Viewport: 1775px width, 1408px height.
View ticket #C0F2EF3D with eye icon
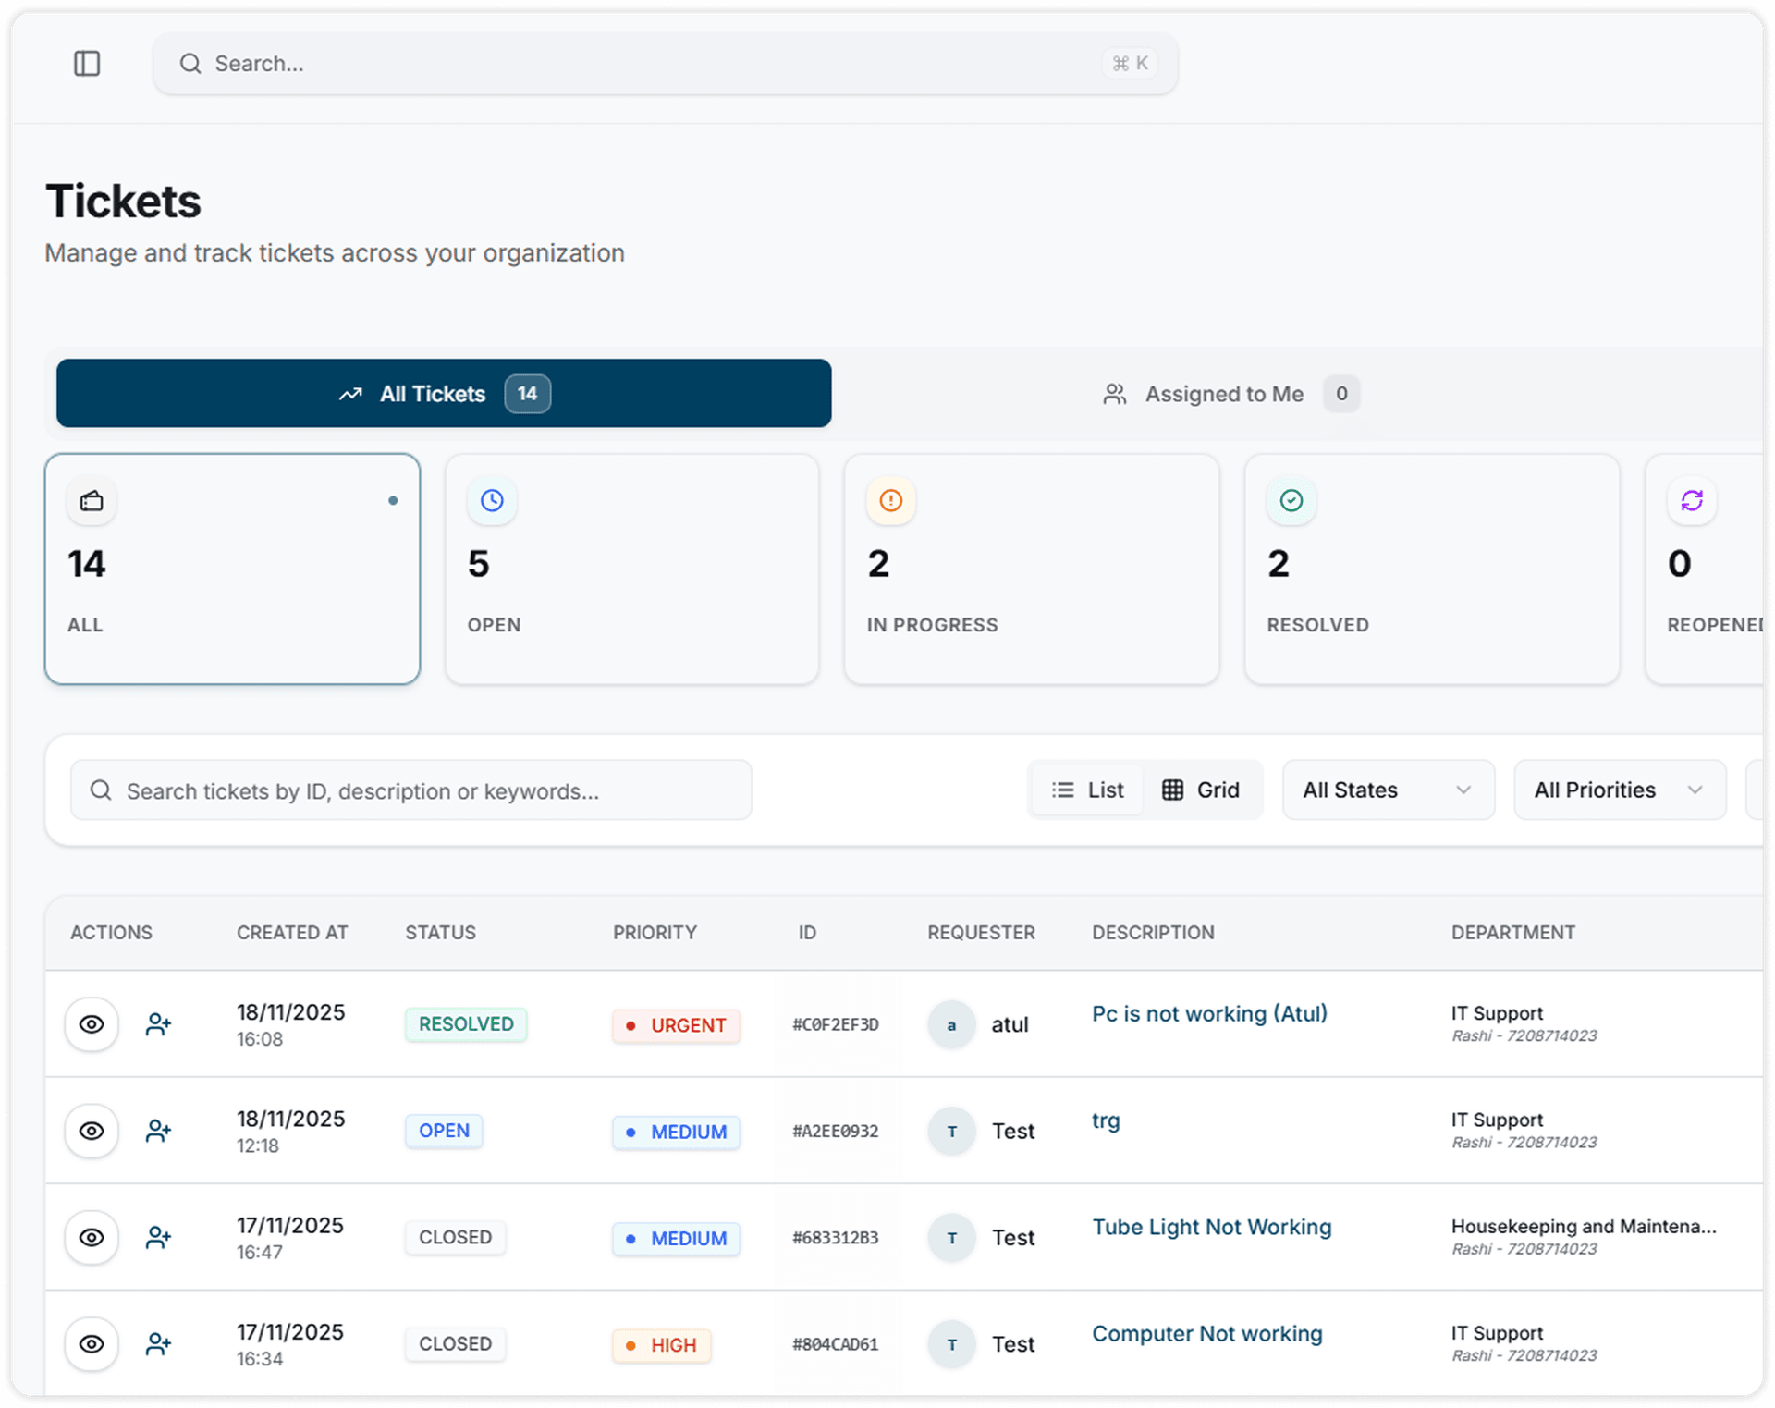pyautogui.click(x=92, y=1024)
